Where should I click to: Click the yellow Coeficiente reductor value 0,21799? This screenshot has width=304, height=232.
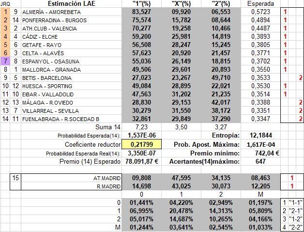[x=142, y=144]
